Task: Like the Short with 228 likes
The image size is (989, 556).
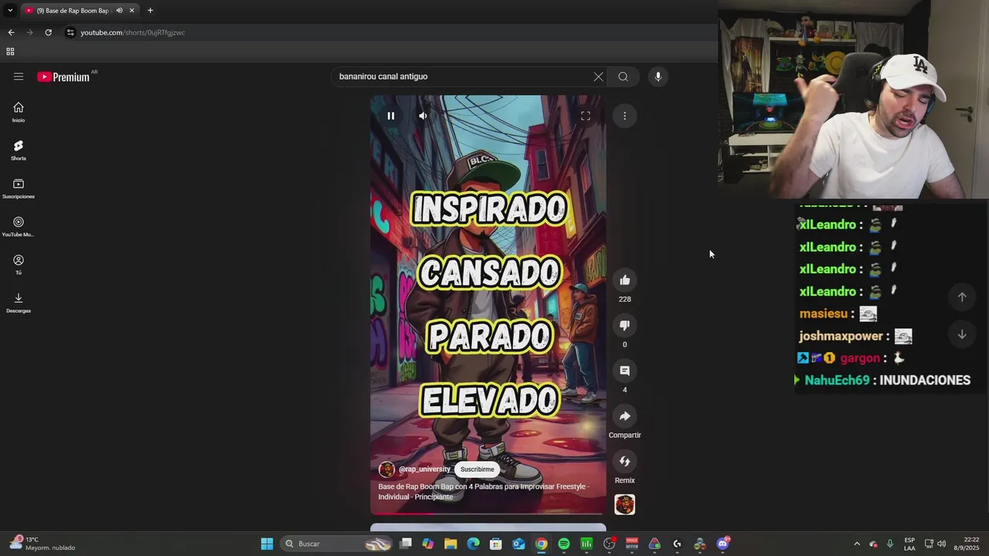Action: 624,280
